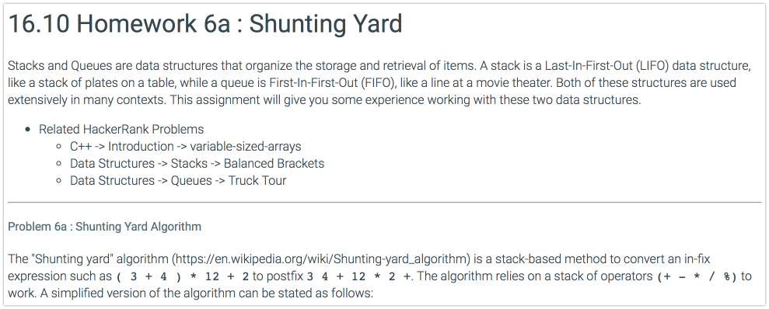
Task: Click the hollow bullet beside C++ Introduction
Action: pyautogui.click(x=59, y=147)
